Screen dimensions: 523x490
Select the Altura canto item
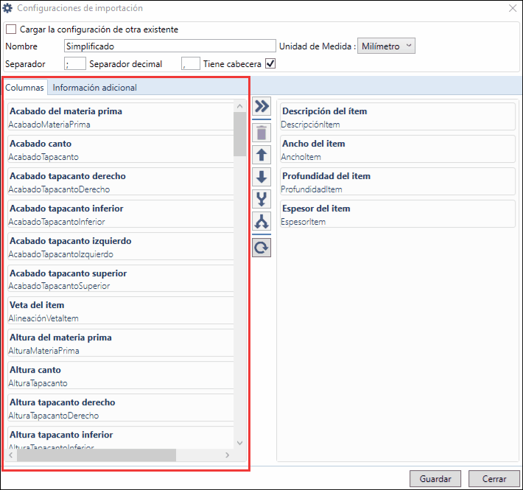click(120, 376)
